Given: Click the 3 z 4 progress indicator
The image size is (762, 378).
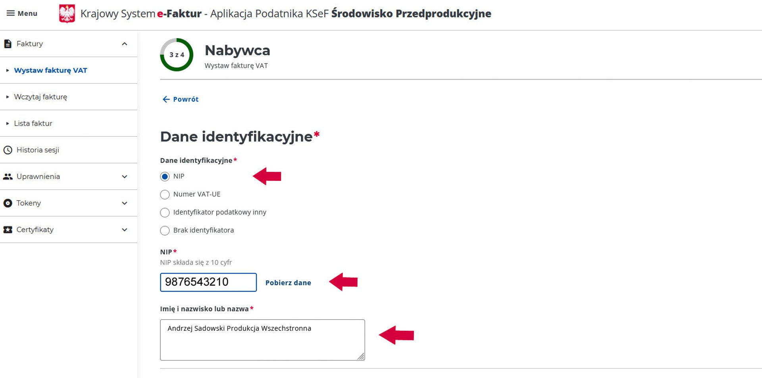Looking at the screenshot, I should (177, 55).
